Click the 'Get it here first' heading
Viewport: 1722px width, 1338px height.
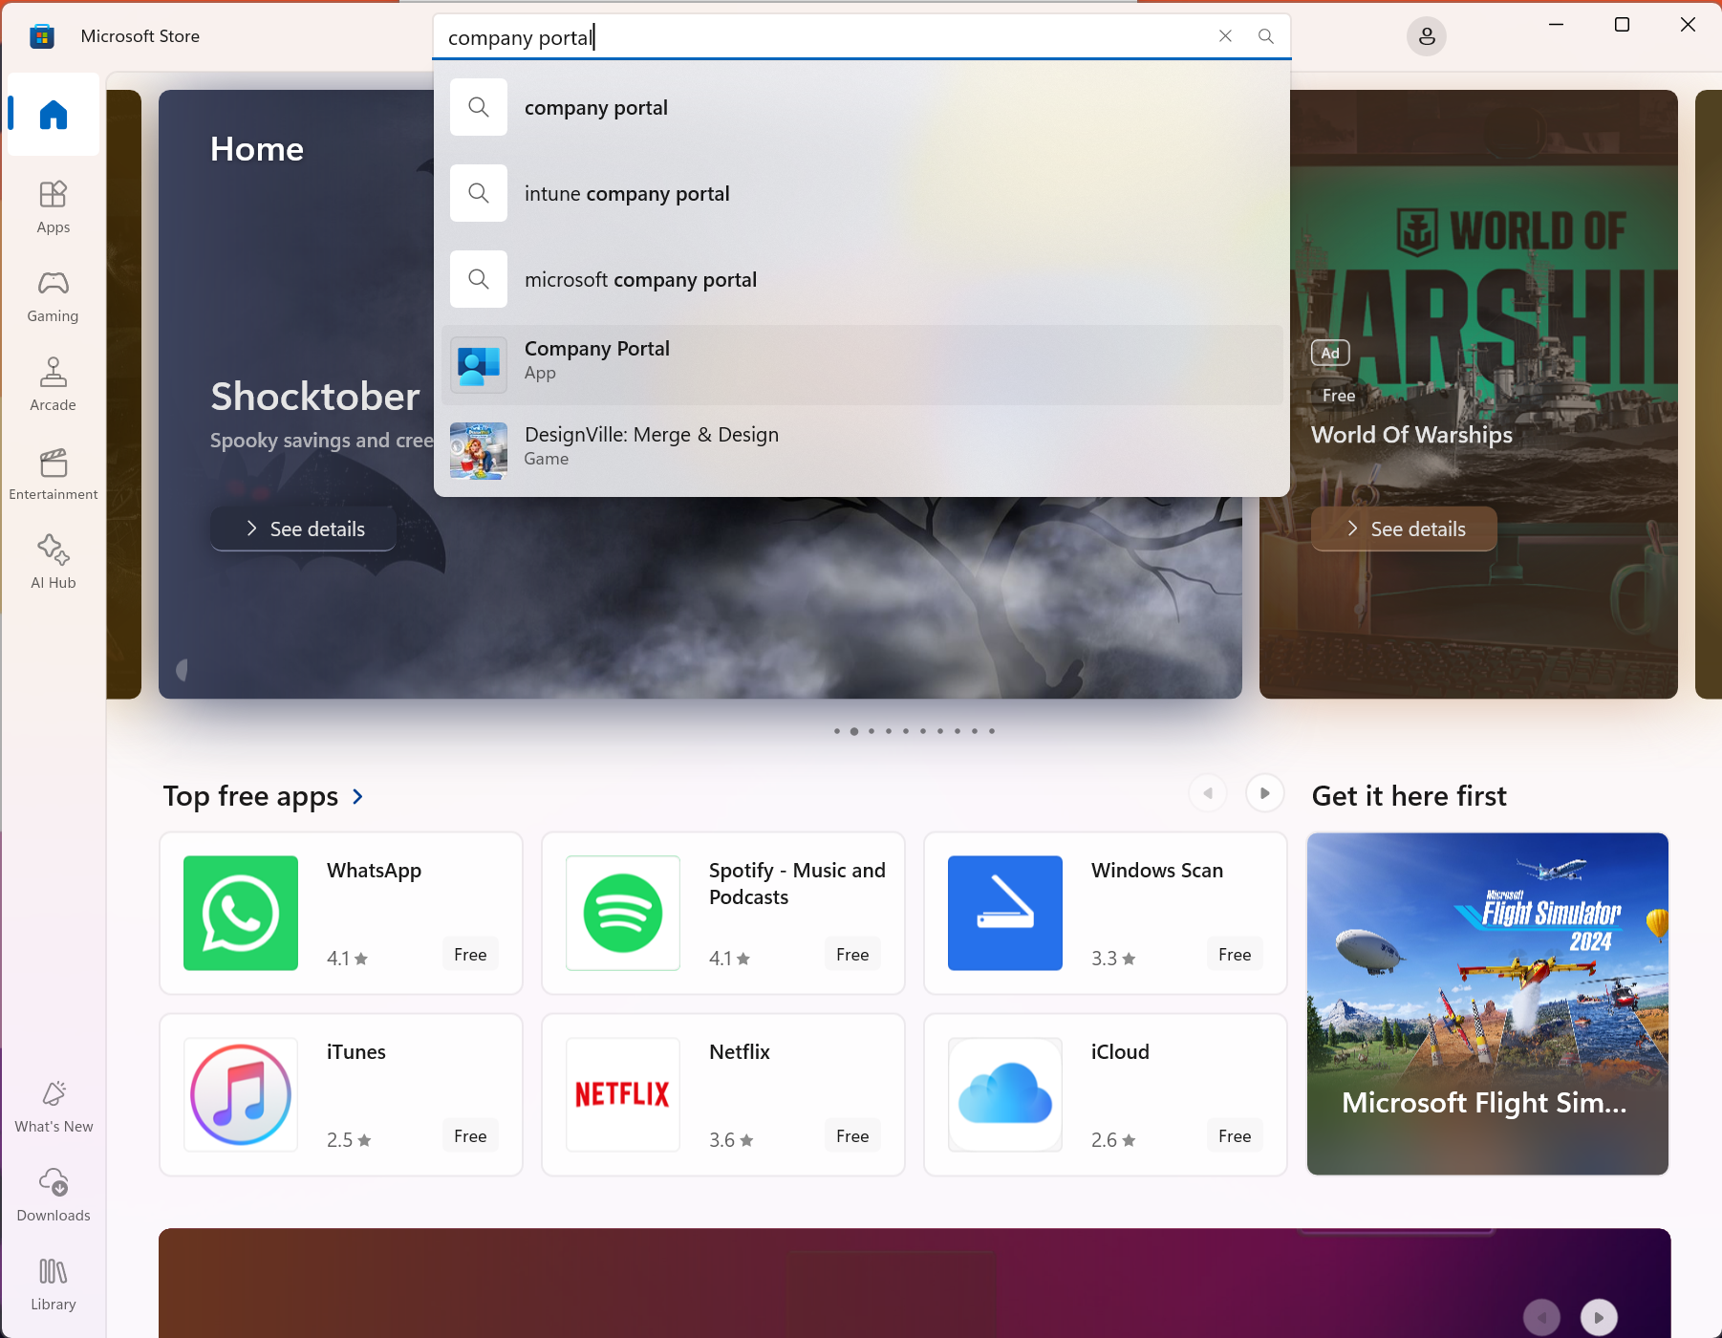click(x=1409, y=796)
